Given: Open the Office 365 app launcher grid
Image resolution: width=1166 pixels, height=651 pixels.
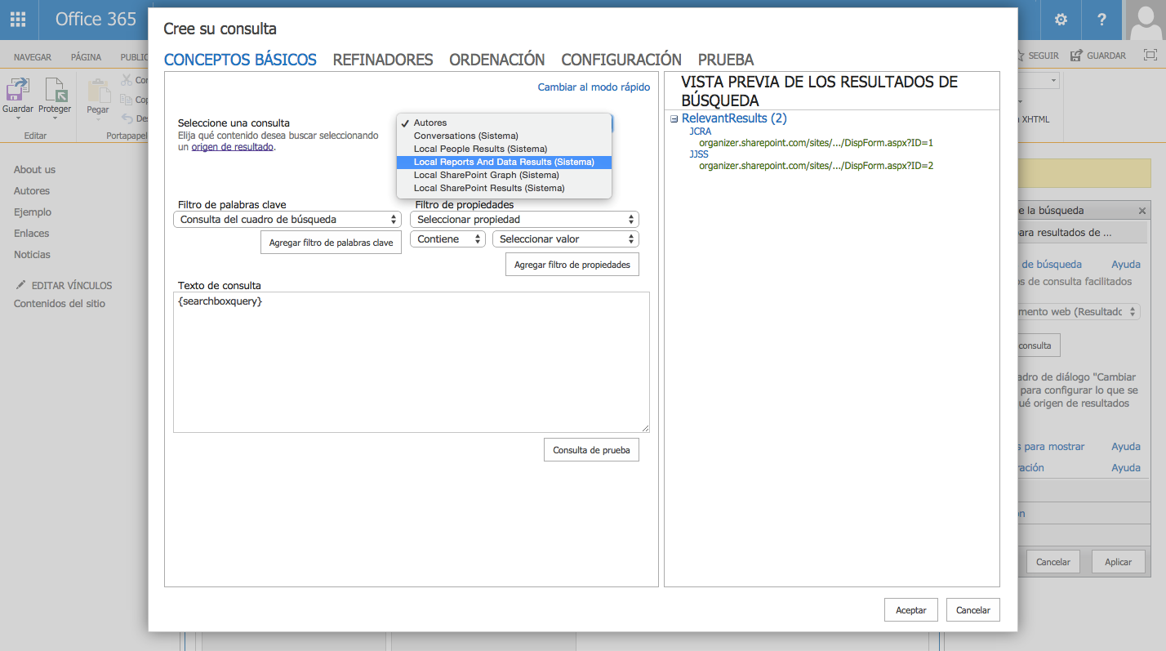Looking at the screenshot, I should [17, 19].
